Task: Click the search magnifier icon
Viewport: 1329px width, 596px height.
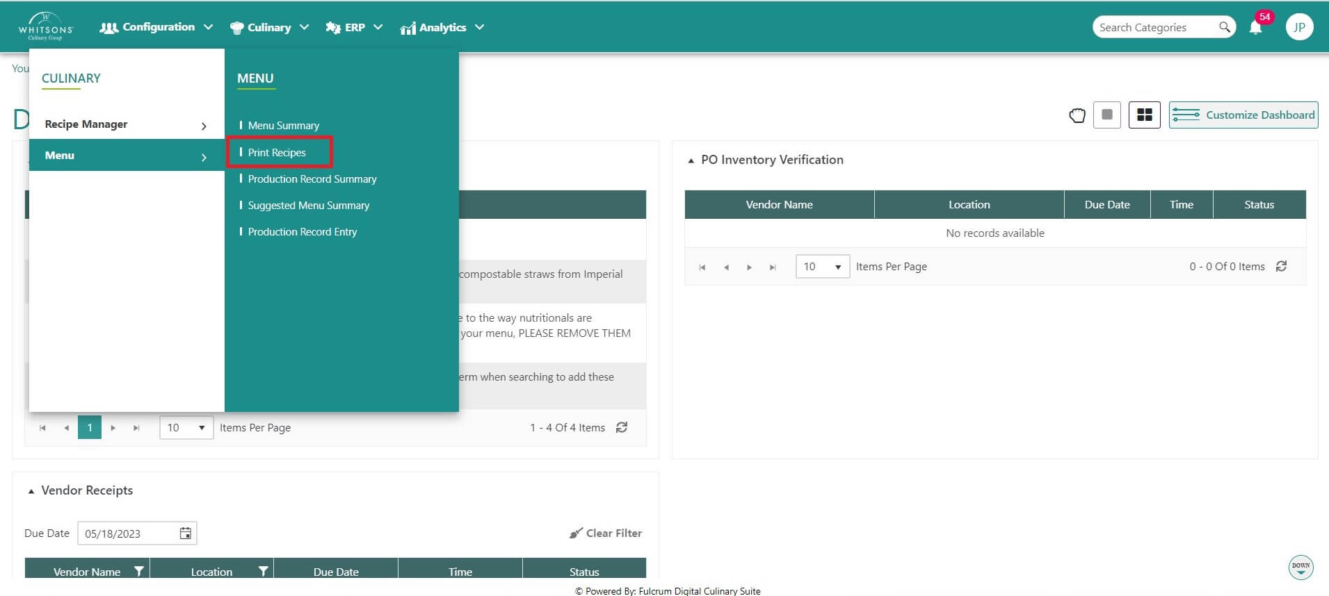Action: [x=1224, y=27]
